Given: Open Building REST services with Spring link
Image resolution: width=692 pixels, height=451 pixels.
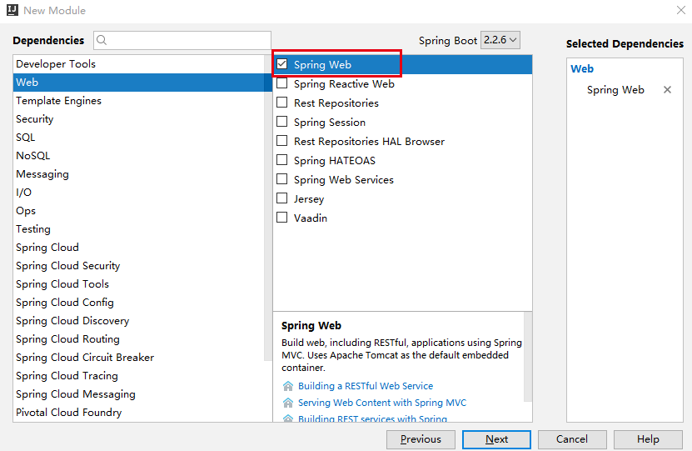Looking at the screenshot, I should (372, 418).
